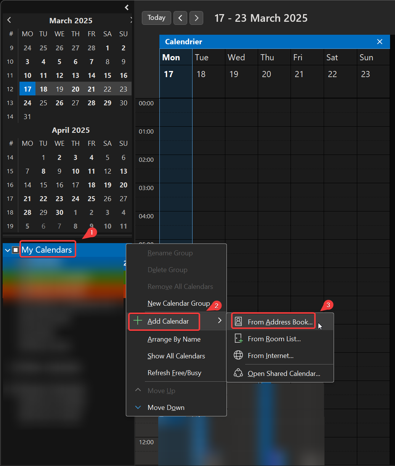Image resolution: width=395 pixels, height=466 pixels.
Task: Click Show All Calendars menu entry
Action: click(x=176, y=356)
